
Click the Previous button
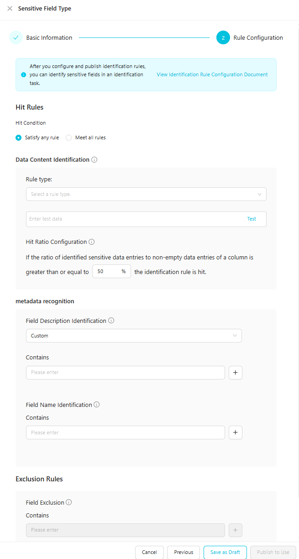pyautogui.click(x=184, y=552)
